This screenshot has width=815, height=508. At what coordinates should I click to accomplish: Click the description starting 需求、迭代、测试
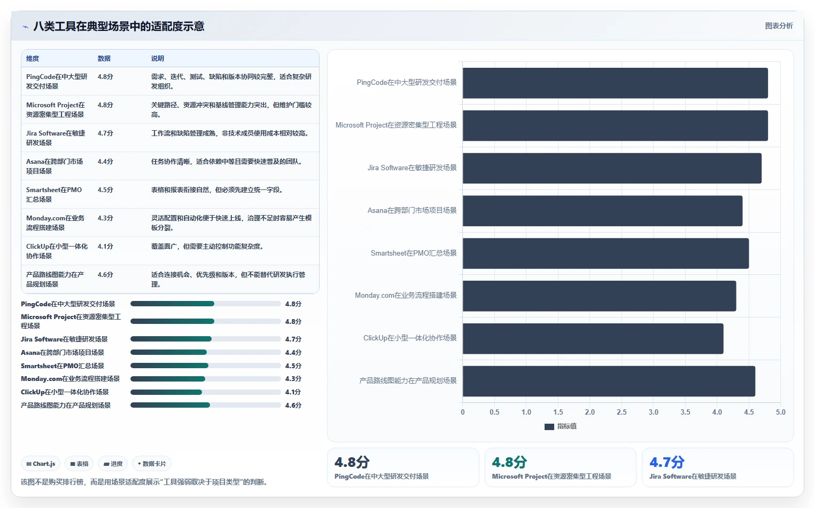[231, 81]
